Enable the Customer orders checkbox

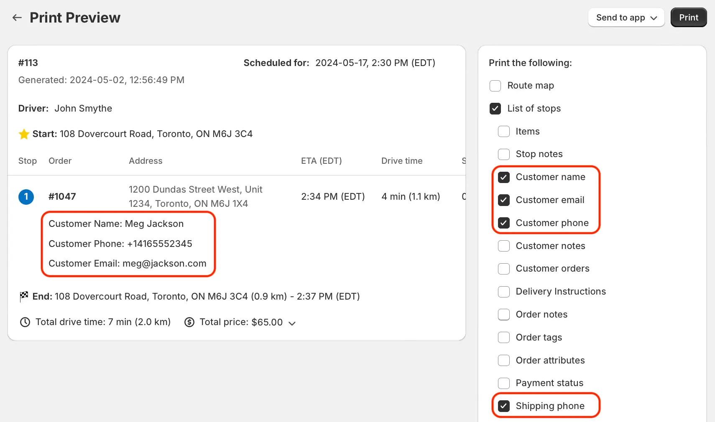pyautogui.click(x=504, y=269)
